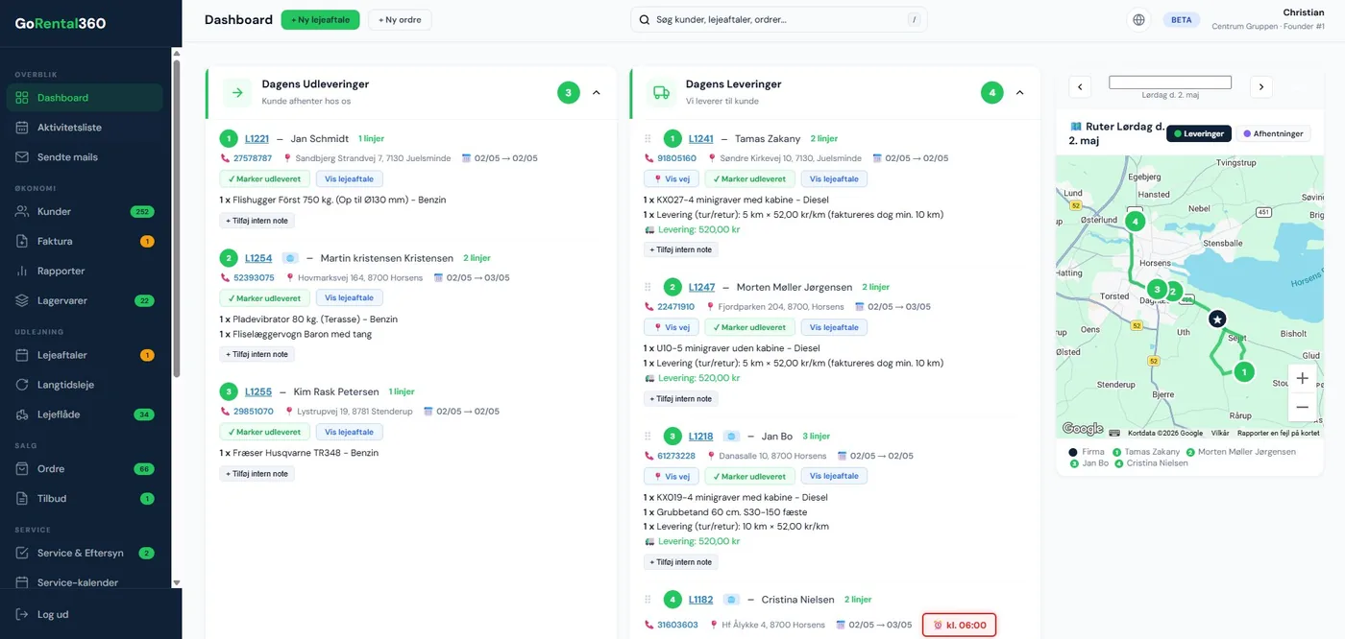Viewport: 1345px width, 639px height.
Task: Click the Lagervarer layers icon
Action: [x=22, y=300]
